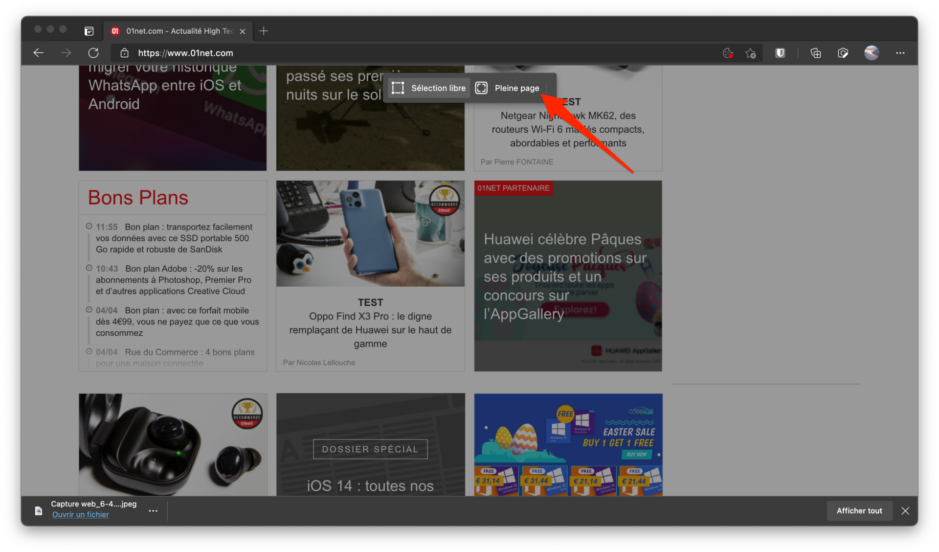Image resolution: width=939 pixels, height=552 pixels.
Task: Click the browser back arrow
Action: click(39, 53)
